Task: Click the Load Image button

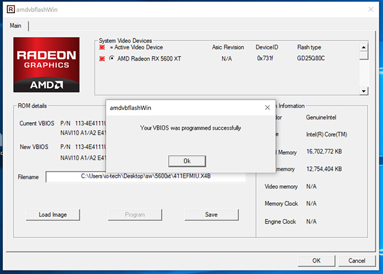Action: tap(53, 215)
